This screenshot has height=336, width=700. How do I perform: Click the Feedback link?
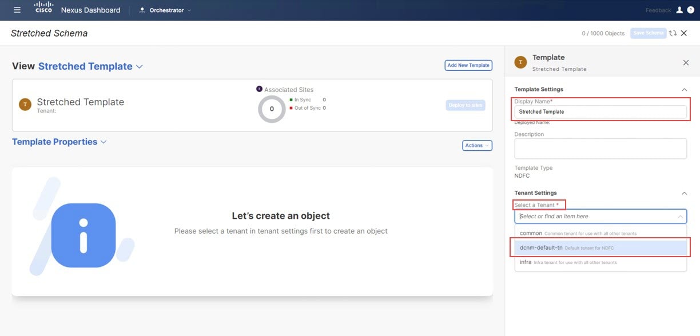point(658,10)
